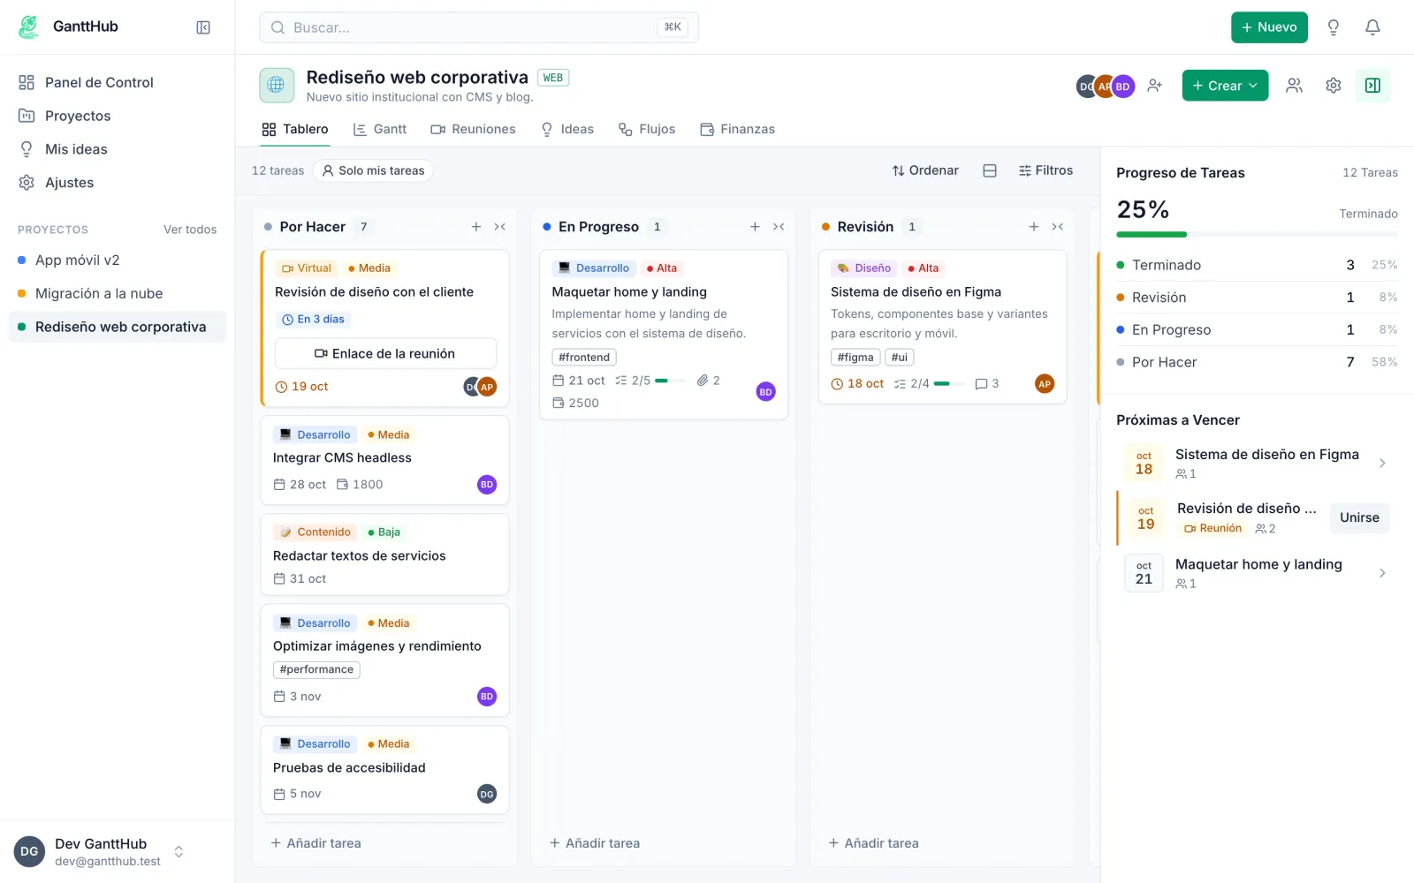Expand the Maquetar home y landing upcoming item
Viewport: 1414px width, 883px height.
(x=1382, y=573)
